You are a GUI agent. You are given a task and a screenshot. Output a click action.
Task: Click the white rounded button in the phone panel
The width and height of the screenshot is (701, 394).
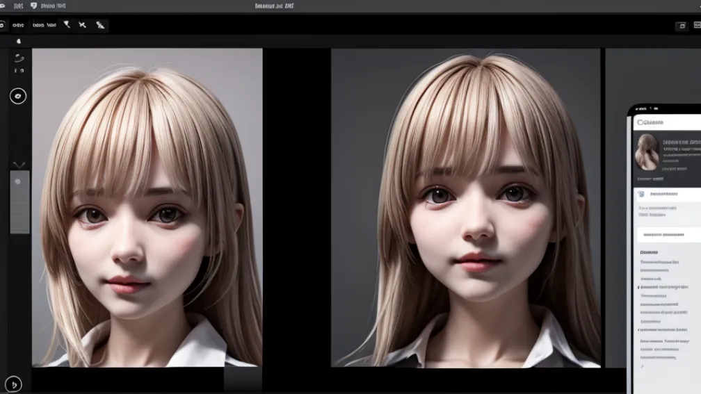coord(669,235)
